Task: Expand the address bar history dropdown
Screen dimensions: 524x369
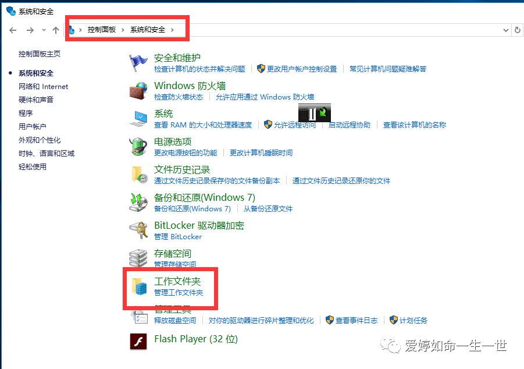Action: pos(505,30)
